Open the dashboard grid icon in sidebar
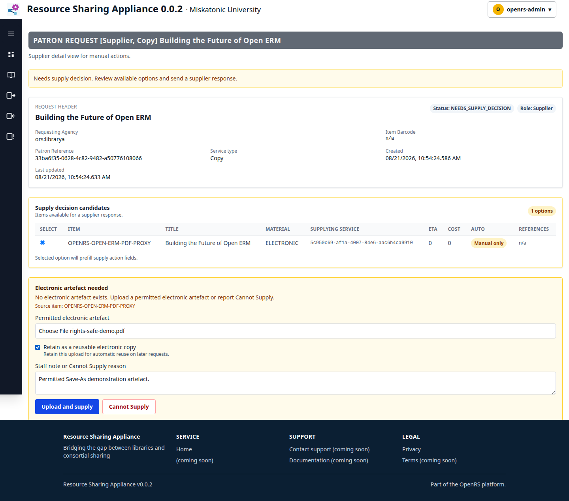The height and width of the screenshot is (501, 569). (x=11, y=54)
